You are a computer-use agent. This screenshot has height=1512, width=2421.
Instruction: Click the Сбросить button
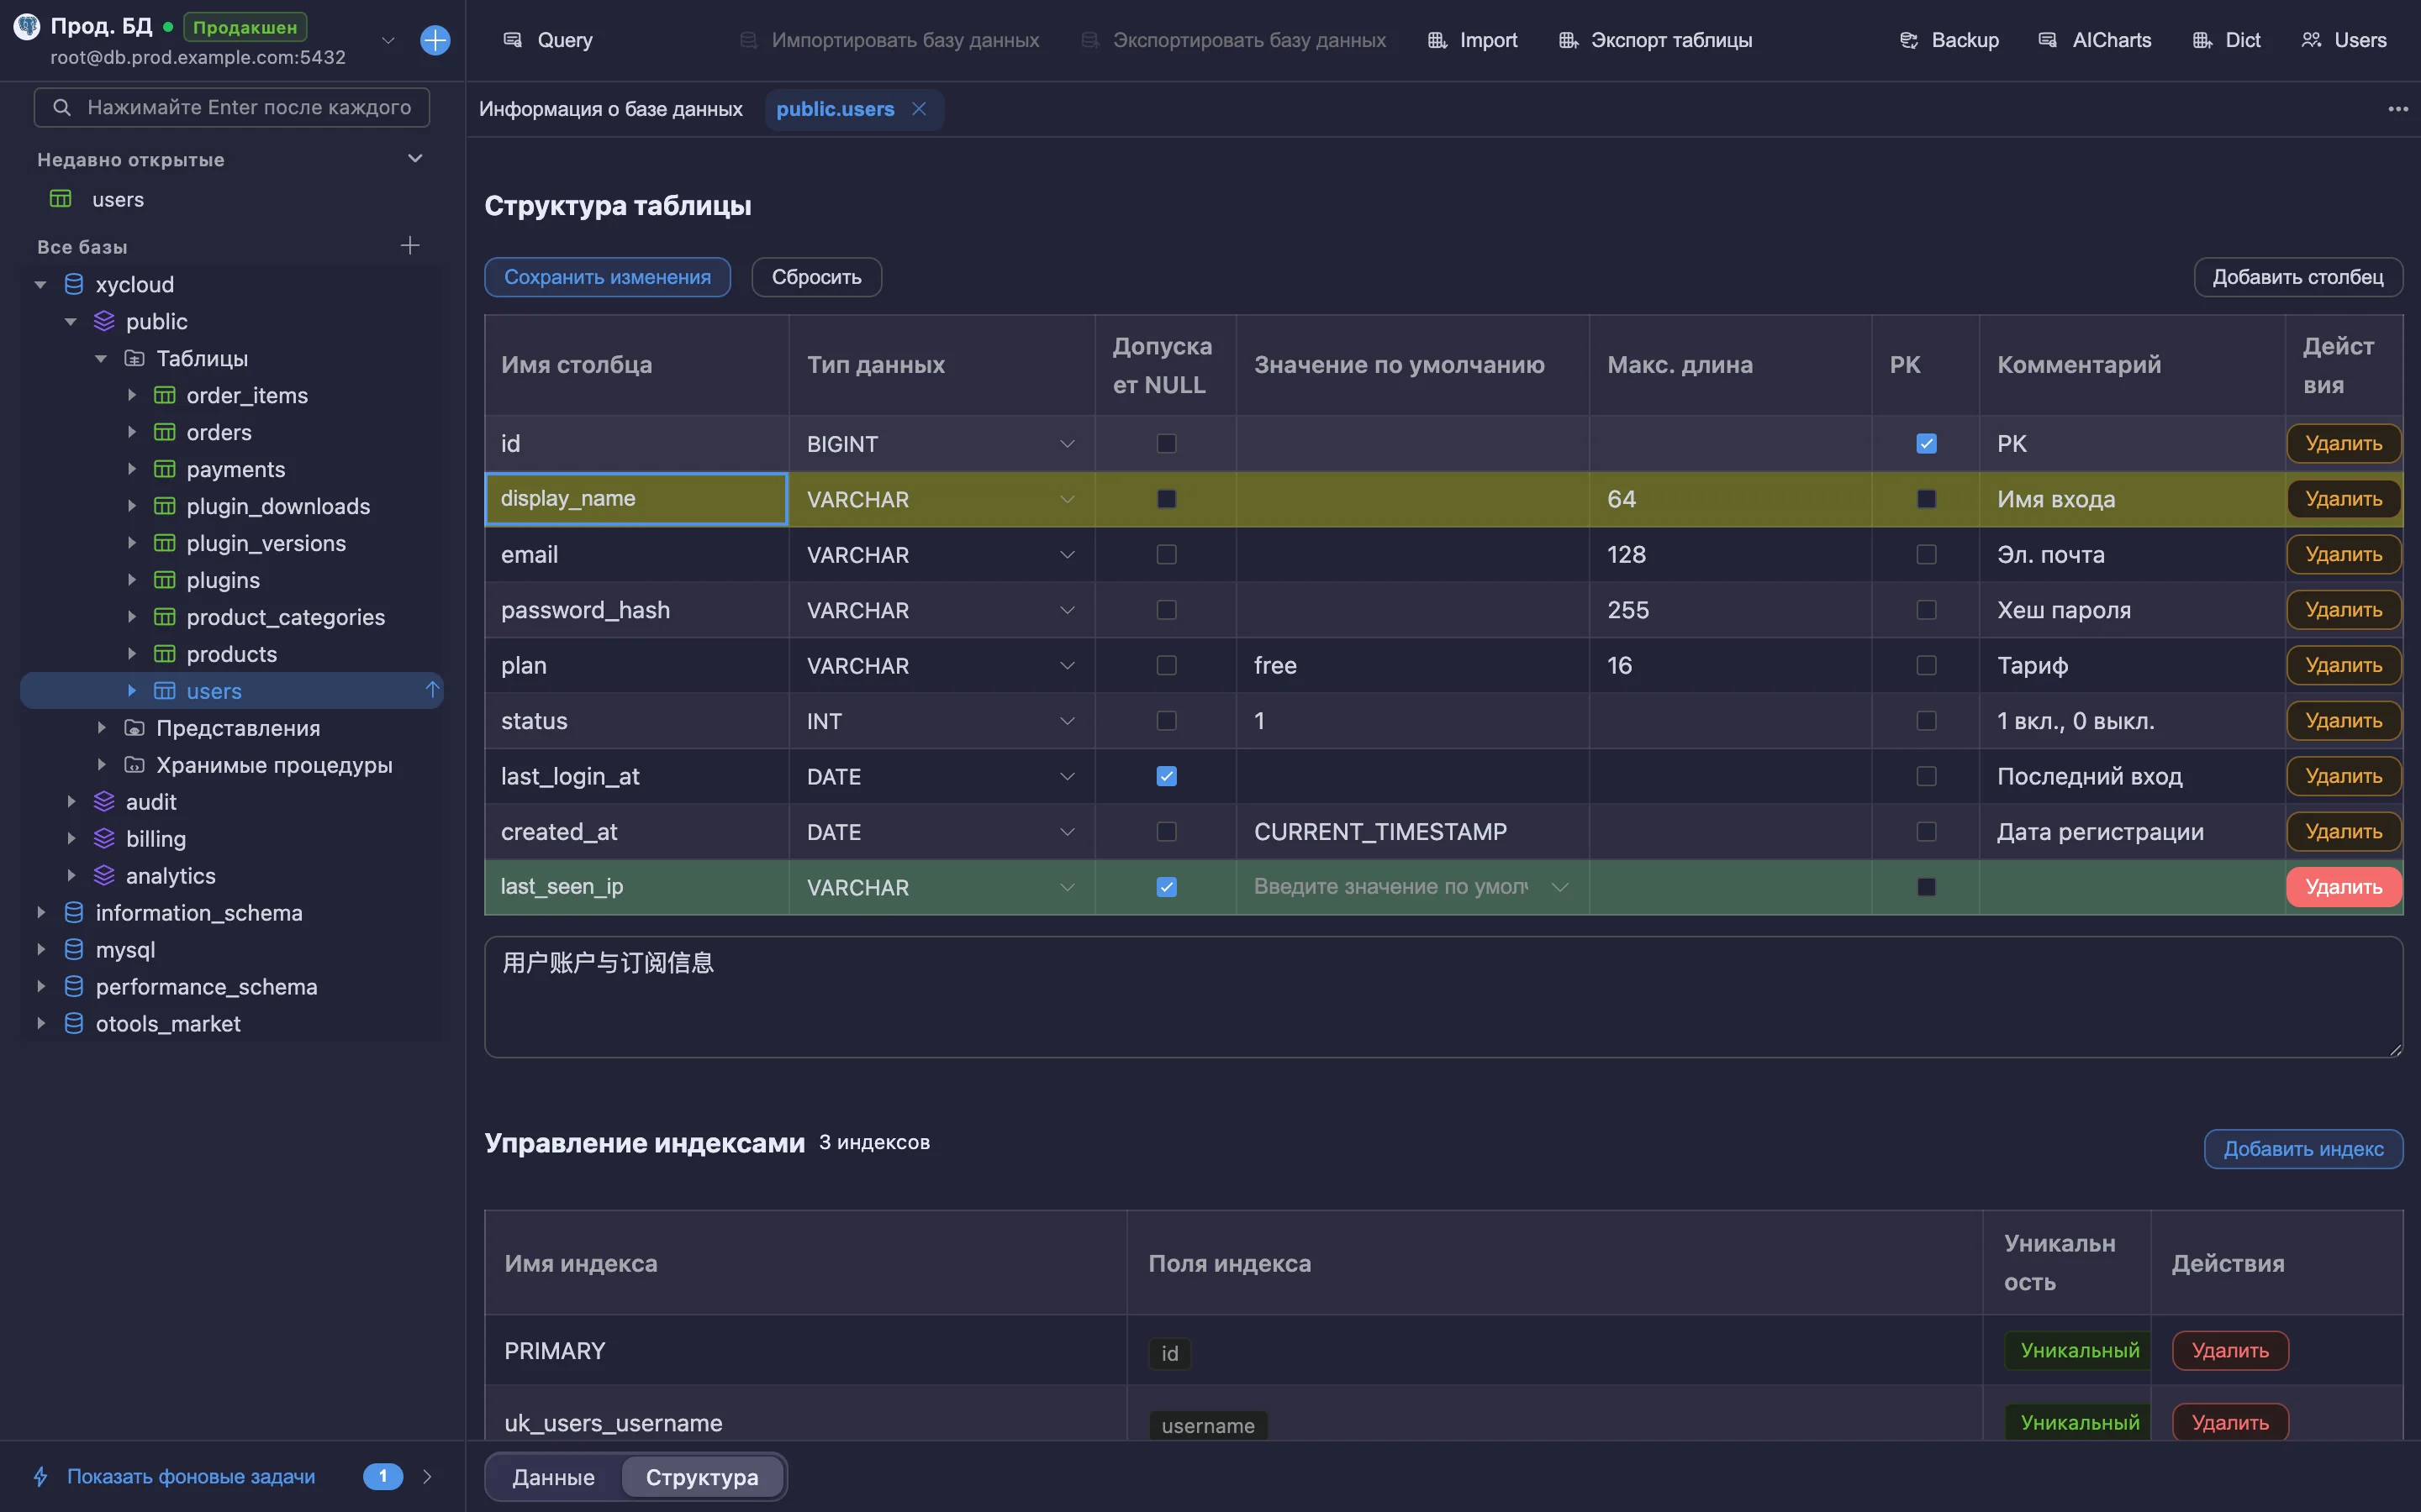[x=816, y=277]
